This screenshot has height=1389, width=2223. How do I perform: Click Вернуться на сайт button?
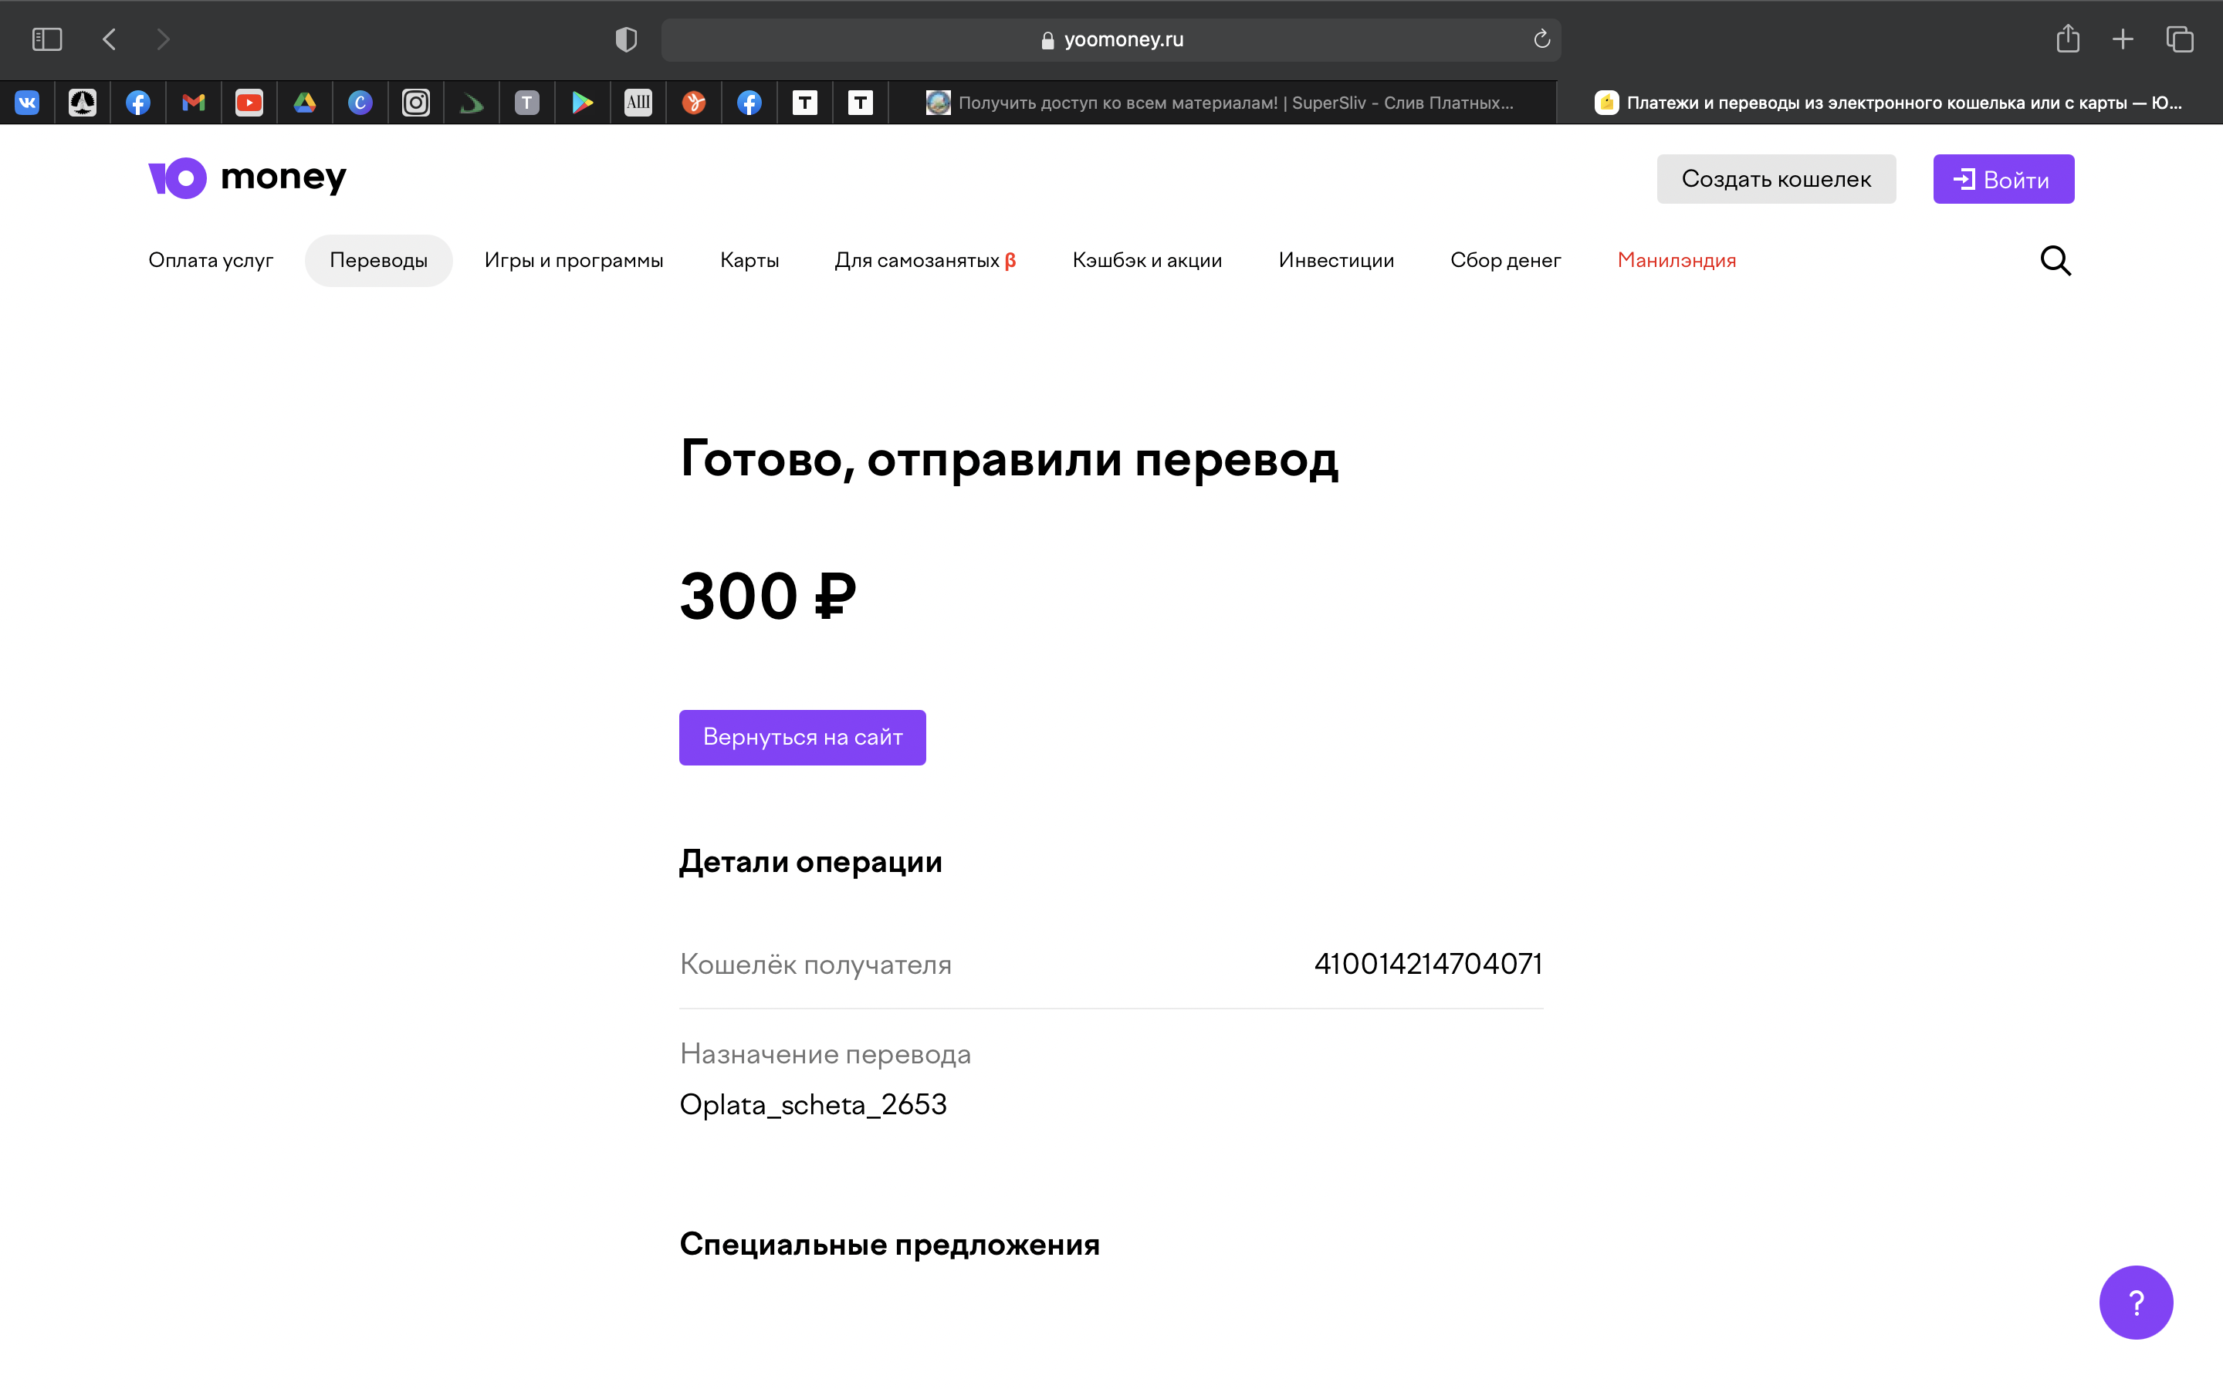[802, 737]
